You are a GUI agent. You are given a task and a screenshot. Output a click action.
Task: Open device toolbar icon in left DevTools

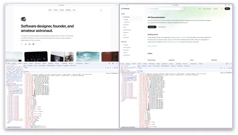tap(9, 63)
